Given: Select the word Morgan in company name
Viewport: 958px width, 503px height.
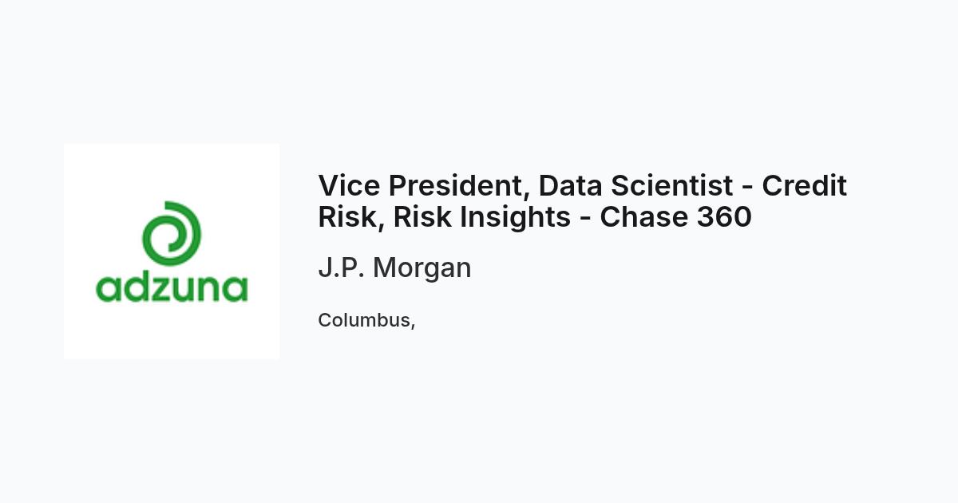Looking at the screenshot, I should pos(422,269).
